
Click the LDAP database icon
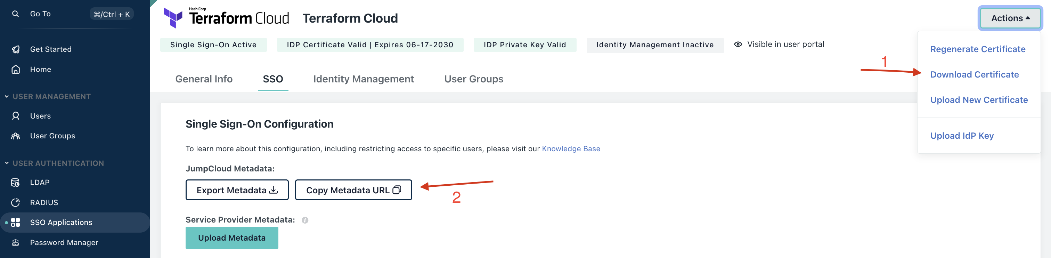click(x=16, y=183)
